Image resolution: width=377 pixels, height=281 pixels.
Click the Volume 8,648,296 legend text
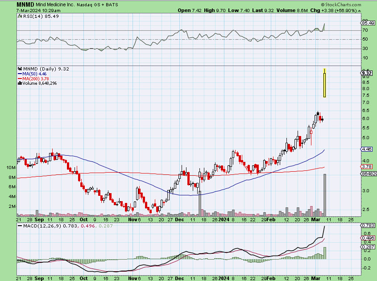(40, 83)
